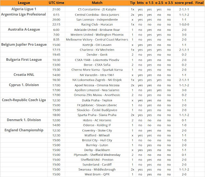Image resolution: width=205 pixels, height=177 pixels.
Task: Click Omonia 29is Maiou - Anorthosis match
Action: click(97, 95)
